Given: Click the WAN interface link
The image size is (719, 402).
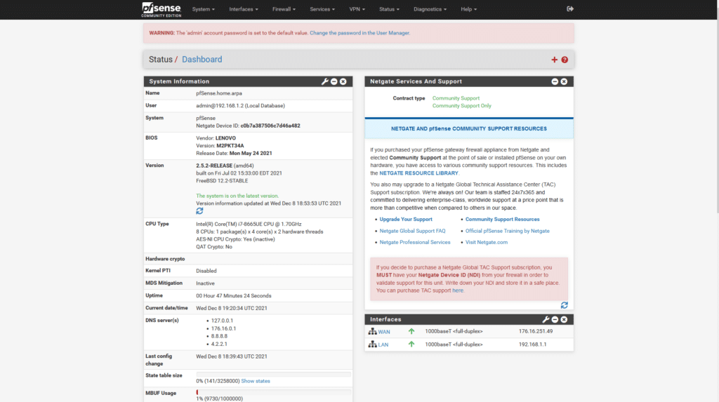Looking at the screenshot, I should coord(384,332).
